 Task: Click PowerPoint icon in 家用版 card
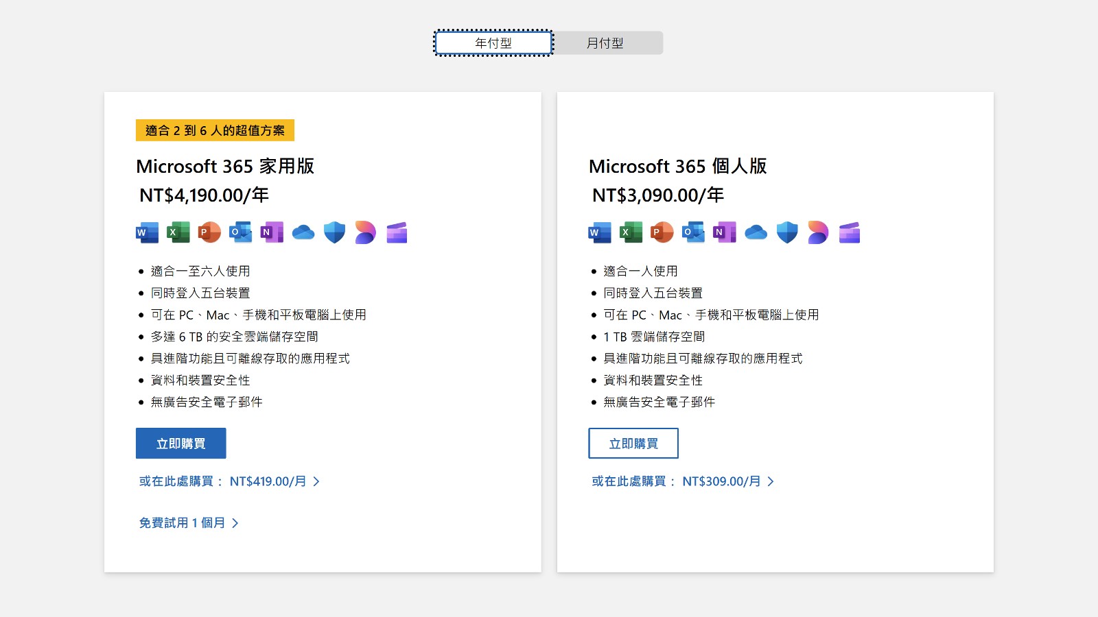pyautogui.click(x=209, y=232)
